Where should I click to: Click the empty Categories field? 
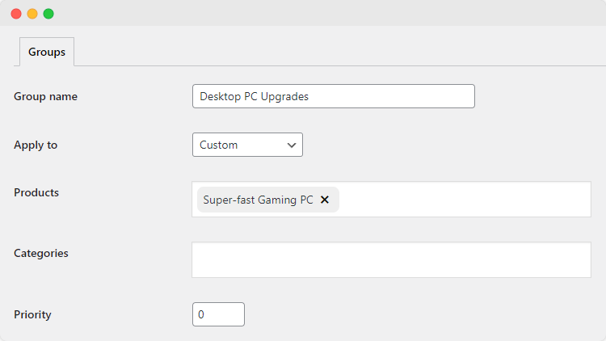(392, 260)
